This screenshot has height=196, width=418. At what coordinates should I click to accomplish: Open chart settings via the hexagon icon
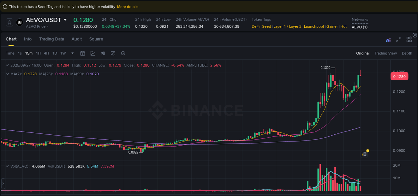[123, 53]
